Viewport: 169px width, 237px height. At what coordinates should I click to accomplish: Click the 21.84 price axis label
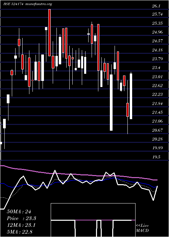click(158, 103)
